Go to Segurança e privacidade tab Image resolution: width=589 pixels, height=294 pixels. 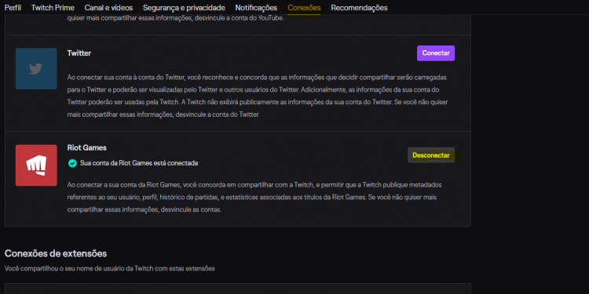coord(184,8)
